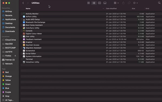Open Network in sidebar

(x=9, y=64)
